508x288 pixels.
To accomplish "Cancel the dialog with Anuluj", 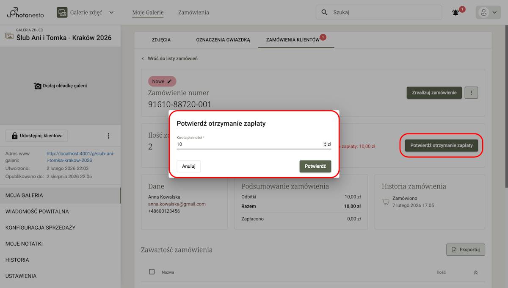I will click(x=188, y=166).
